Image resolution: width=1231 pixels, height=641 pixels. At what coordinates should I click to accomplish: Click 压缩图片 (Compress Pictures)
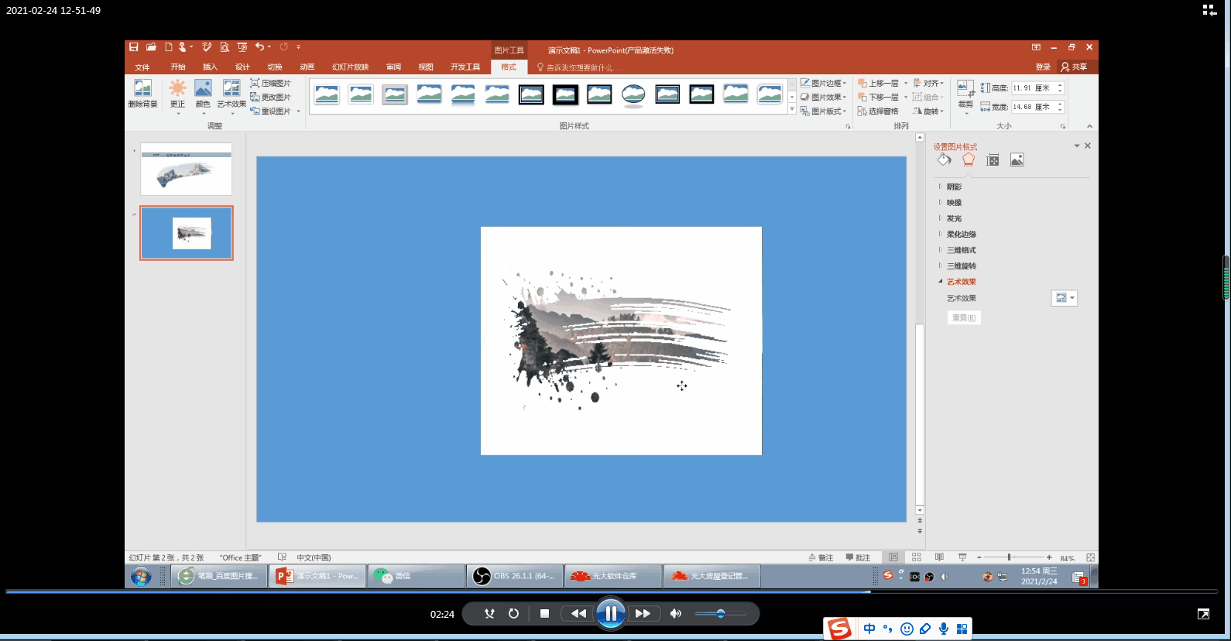[271, 83]
